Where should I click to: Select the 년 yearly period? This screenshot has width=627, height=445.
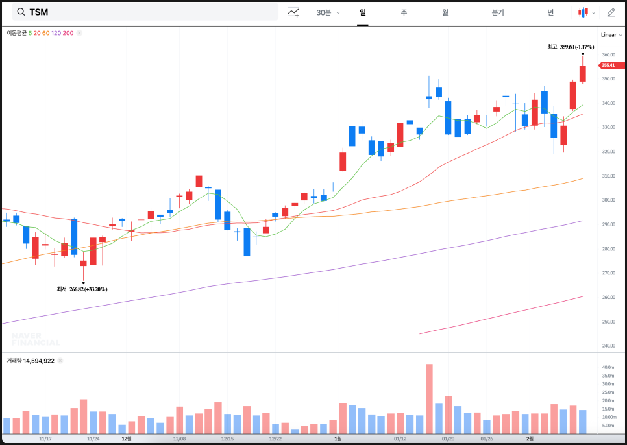coord(550,12)
